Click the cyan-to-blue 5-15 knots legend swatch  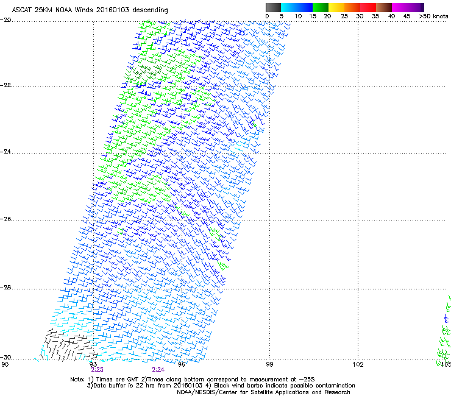pos(297,7)
